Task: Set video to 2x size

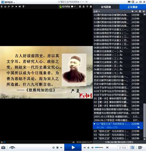Action: [13, 6]
